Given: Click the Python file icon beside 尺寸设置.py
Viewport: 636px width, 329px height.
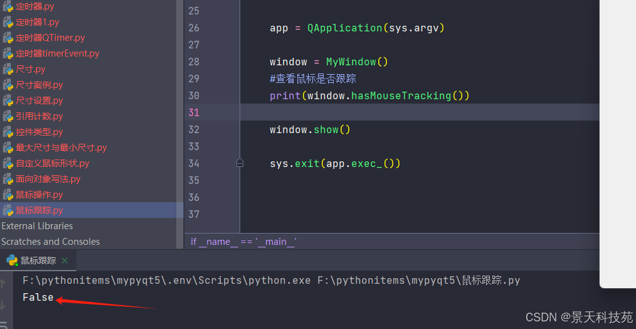Looking at the screenshot, I should click(8, 100).
